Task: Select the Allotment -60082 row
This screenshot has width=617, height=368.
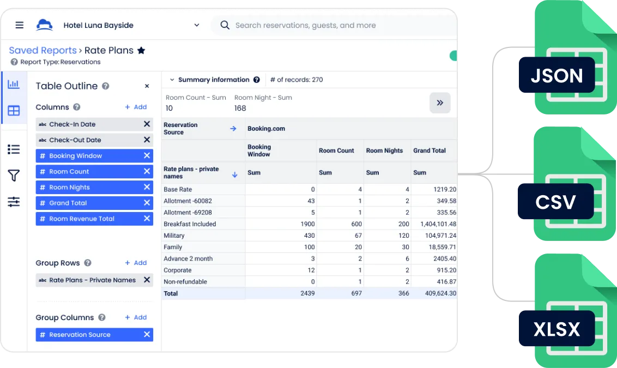Action: tap(309, 201)
